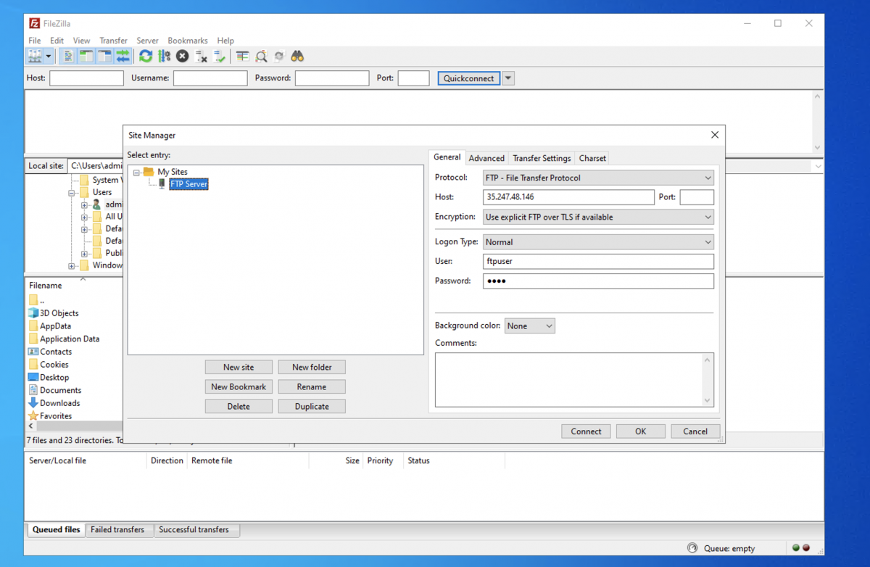Viewport: 870px width, 567px height.
Task: Toggle message log display icon
Action: click(69, 56)
